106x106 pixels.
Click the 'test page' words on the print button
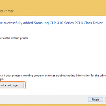pos(12,85)
